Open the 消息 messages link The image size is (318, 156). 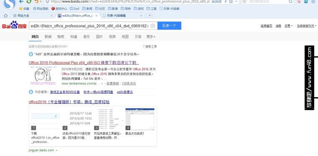tap(278, 26)
